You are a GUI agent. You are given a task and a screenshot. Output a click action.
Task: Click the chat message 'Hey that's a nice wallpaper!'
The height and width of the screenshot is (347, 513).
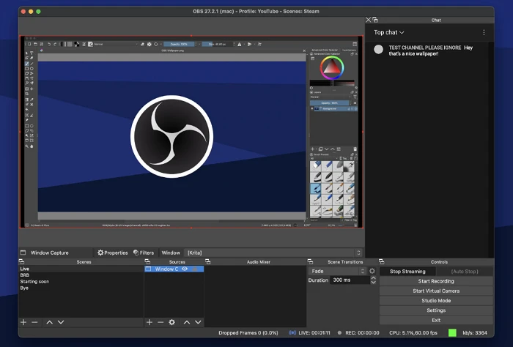point(431,51)
